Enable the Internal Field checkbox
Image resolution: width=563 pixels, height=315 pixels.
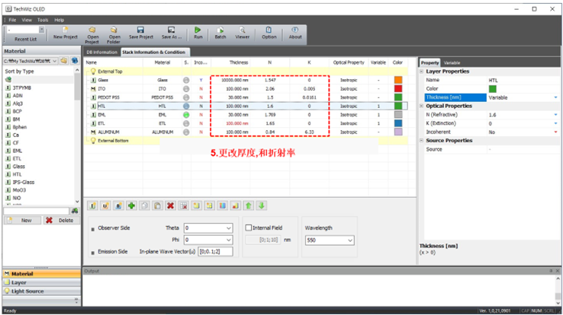tap(249, 228)
